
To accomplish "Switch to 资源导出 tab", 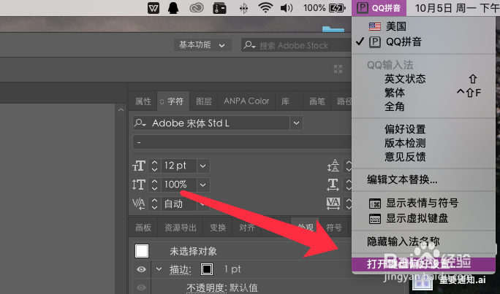I will (180, 228).
